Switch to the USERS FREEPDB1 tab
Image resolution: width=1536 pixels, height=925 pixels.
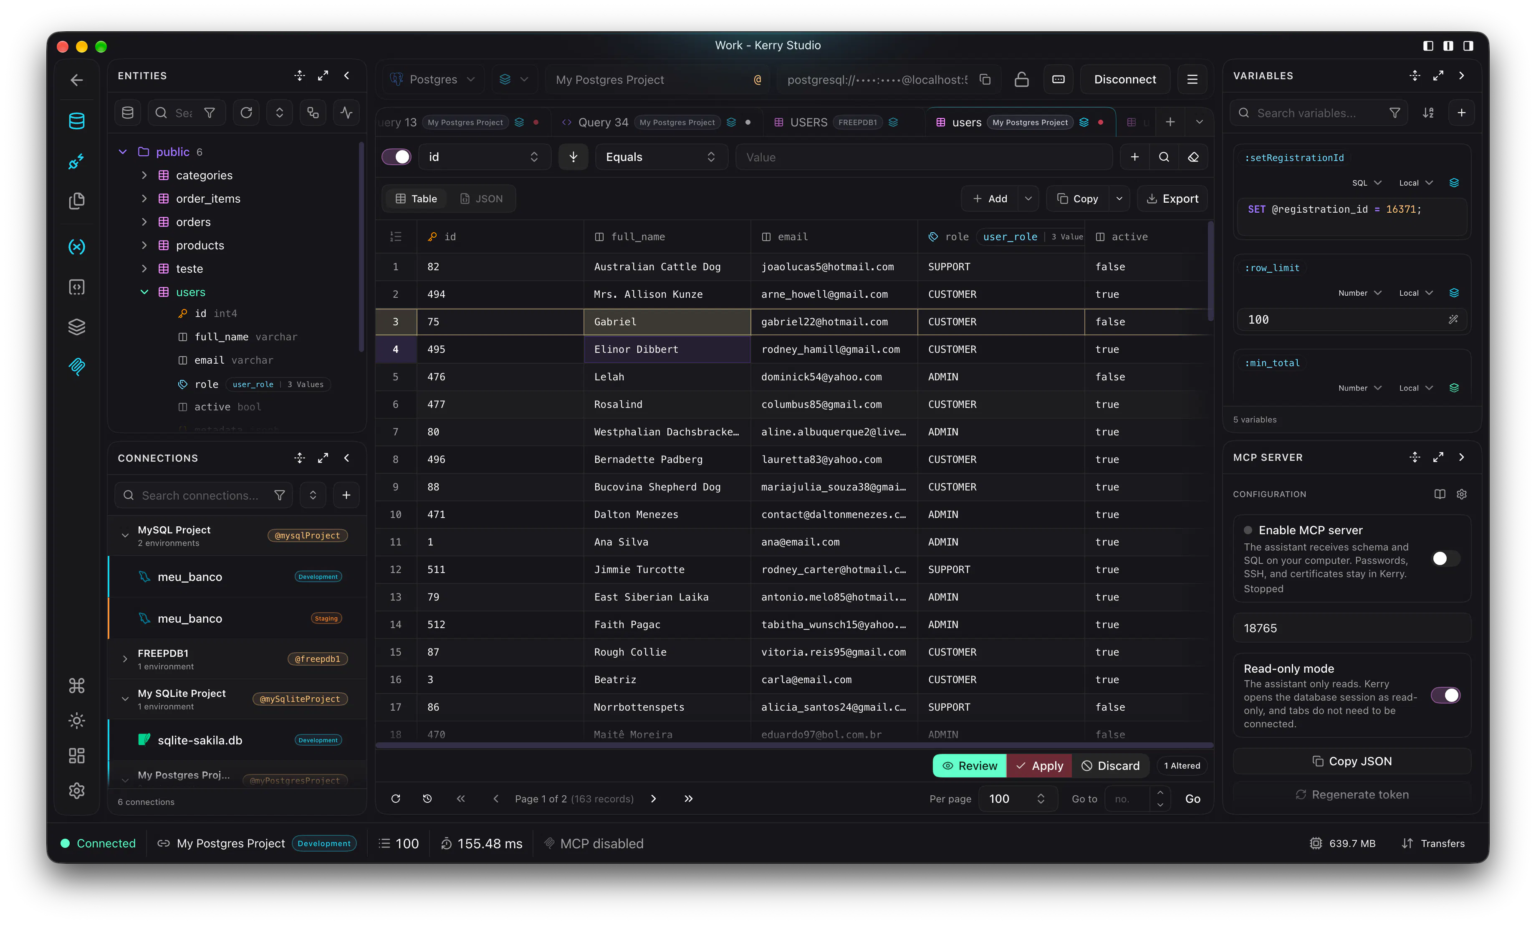point(836,122)
